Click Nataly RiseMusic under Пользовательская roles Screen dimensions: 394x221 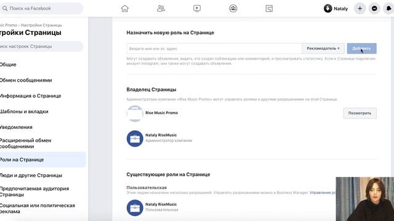pos(161,204)
